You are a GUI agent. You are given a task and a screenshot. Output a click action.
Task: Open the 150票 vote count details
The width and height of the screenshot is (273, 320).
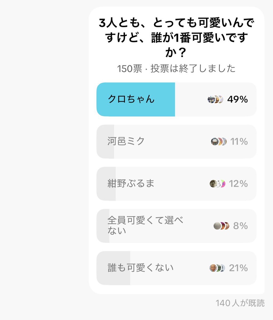(x=129, y=69)
